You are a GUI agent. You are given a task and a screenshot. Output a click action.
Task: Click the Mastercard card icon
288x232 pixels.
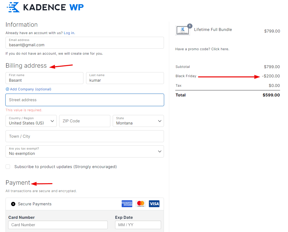coord(141,204)
